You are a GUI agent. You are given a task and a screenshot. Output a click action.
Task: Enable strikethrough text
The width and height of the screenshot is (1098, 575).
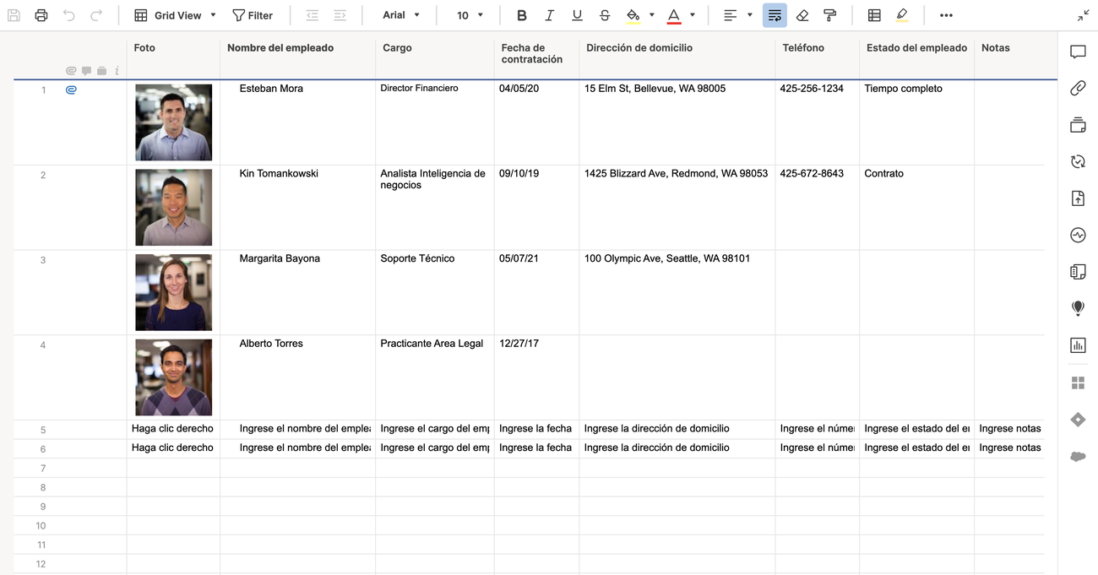605,14
